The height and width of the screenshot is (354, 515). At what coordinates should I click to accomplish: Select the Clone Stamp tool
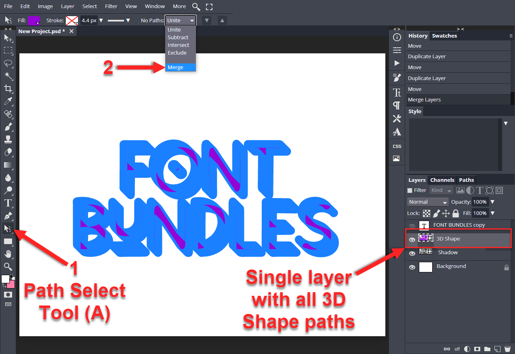(x=8, y=140)
